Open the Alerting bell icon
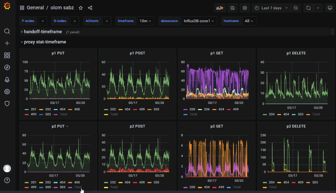Viewport: 336px width, 193px height. pyautogui.click(x=7, y=79)
